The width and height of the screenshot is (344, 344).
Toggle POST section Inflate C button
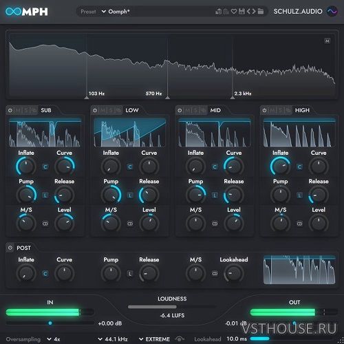pos(45,274)
